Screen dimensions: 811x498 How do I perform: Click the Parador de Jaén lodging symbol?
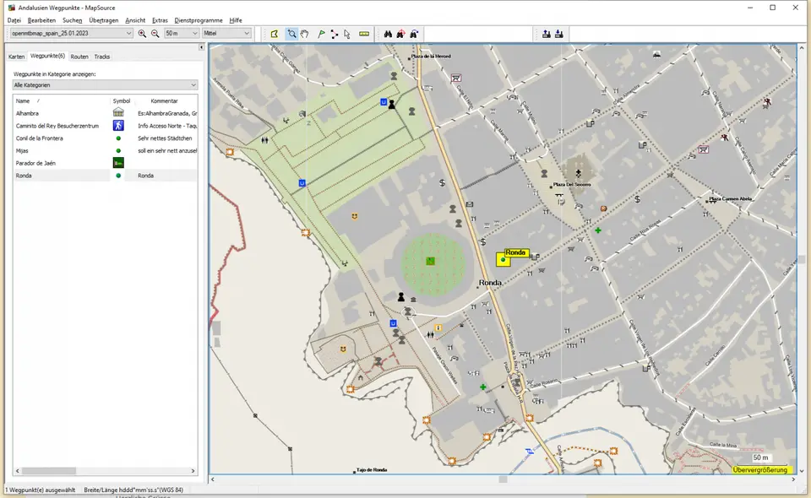(118, 163)
